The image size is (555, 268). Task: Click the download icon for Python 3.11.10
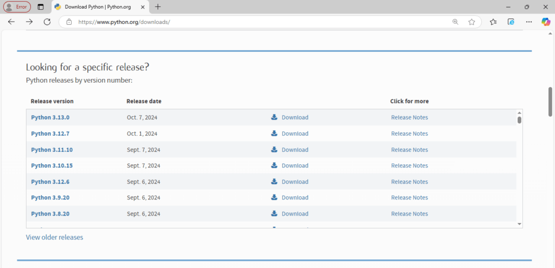tap(274, 150)
